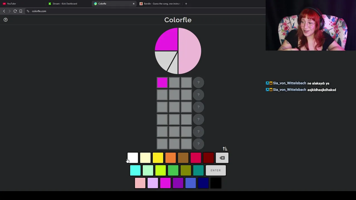Pick the dark maroon swatch
The width and height of the screenshot is (356, 200).
(x=208, y=158)
